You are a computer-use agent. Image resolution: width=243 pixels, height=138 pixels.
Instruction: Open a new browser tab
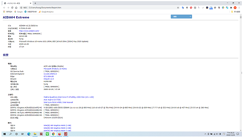pos(35,3)
